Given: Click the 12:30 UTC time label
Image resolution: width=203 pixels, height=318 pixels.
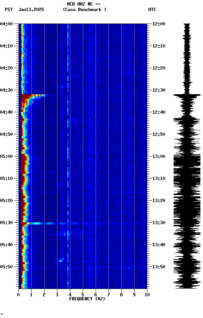Looking at the screenshot, I should pyautogui.click(x=159, y=90).
